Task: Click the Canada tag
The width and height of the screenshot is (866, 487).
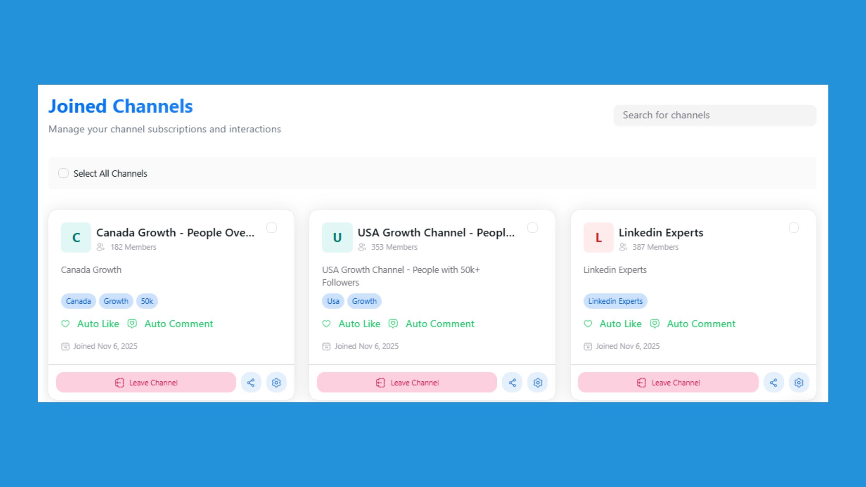Action: [x=78, y=301]
